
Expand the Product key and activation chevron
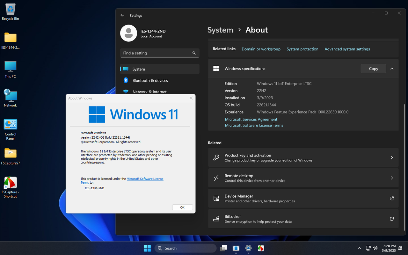[392, 157]
